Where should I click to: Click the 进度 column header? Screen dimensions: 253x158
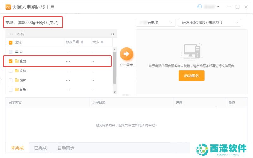(179, 102)
